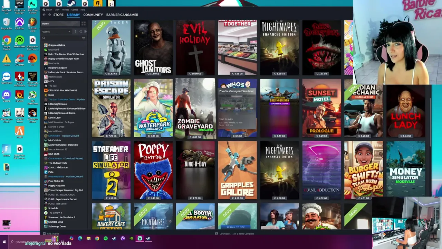Select the Call of Duty Vanguard desktop icon

point(32,79)
